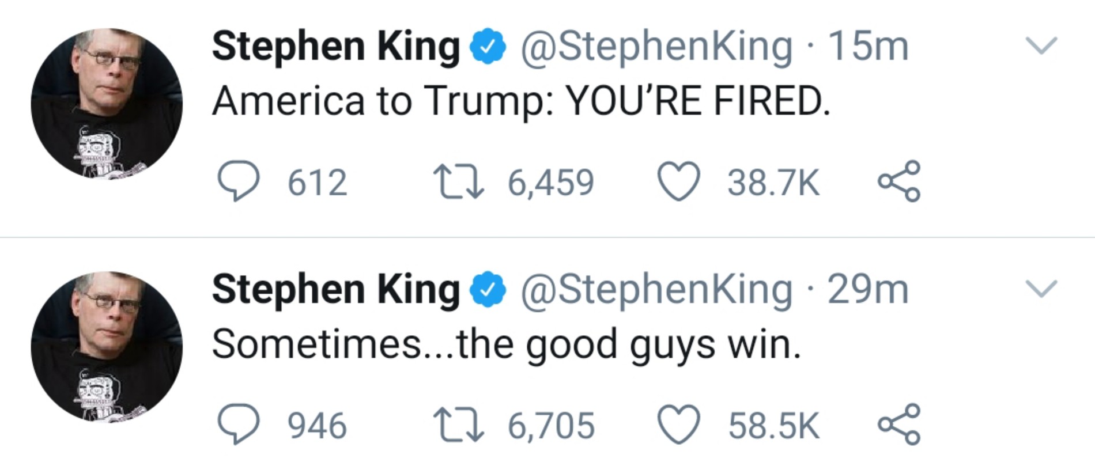Open the tweet text "America to Trump: YOU'RE FIRED."

pyautogui.click(x=521, y=101)
